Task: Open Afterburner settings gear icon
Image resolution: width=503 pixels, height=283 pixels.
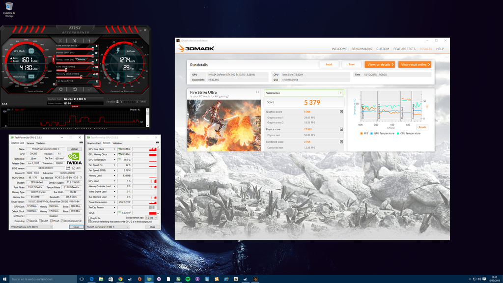Action: [x=60, y=89]
